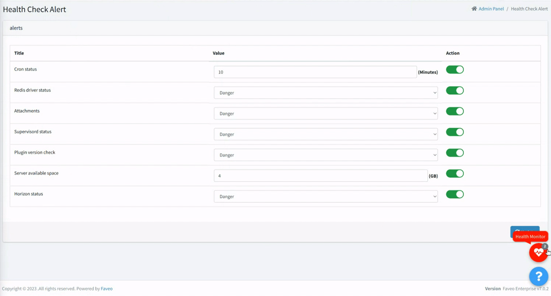This screenshot has width=551, height=296.
Task: Toggle the Redis driver status alert
Action: [x=455, y=90]
